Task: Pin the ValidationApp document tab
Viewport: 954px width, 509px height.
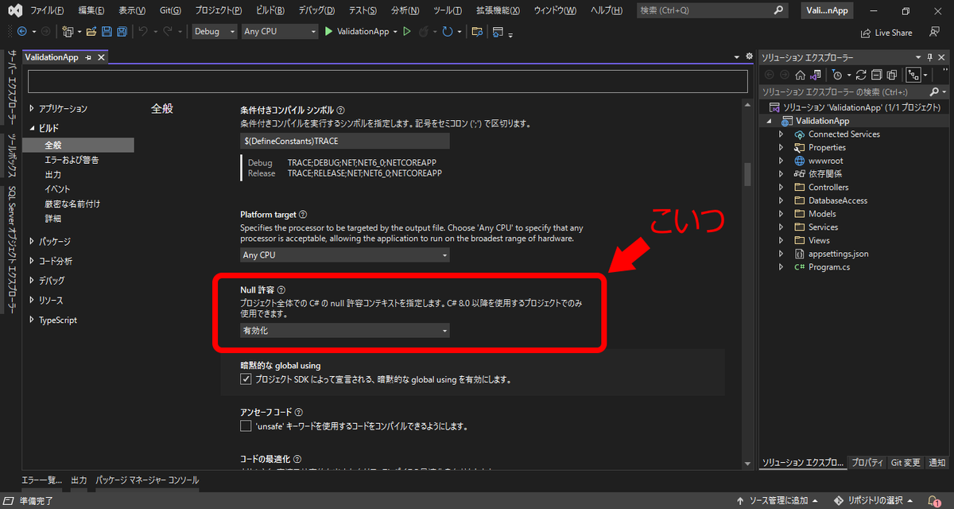Action: 88,58
